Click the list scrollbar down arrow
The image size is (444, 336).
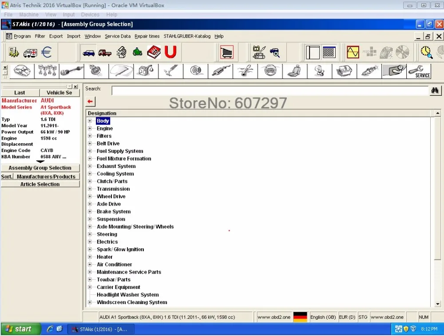pyautogui.click(x=438, y=304)
